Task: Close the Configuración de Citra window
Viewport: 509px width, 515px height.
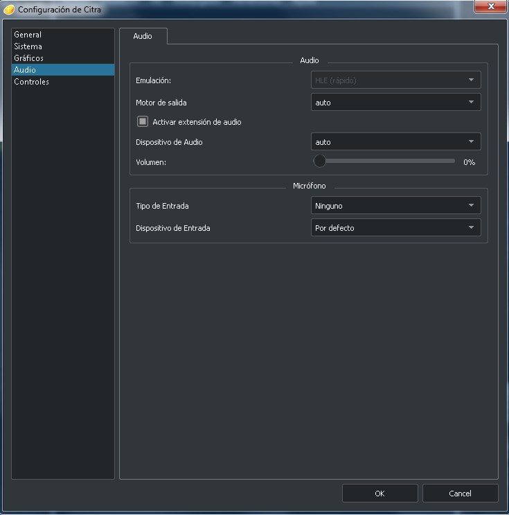Action: coord(490,6)
